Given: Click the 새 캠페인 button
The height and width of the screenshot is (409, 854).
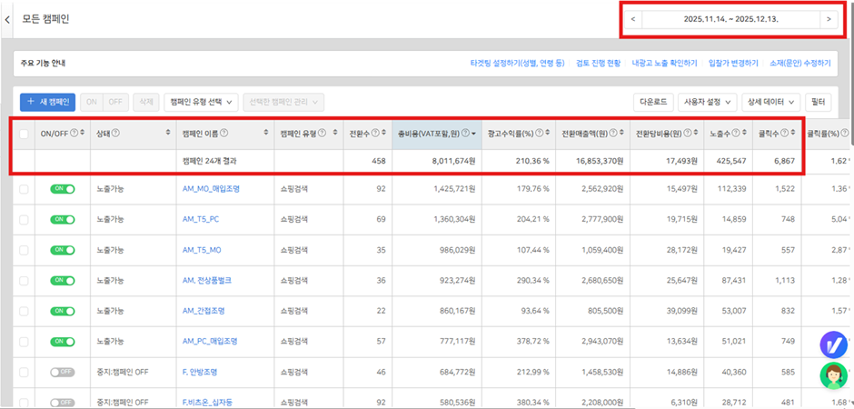Looking at the screenshot, I should click(48, 103).
